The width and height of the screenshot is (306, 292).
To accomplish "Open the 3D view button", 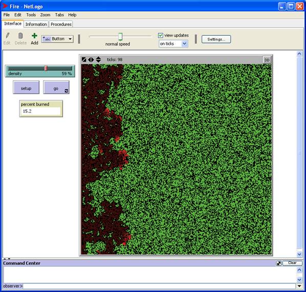I will coord(267,60).
